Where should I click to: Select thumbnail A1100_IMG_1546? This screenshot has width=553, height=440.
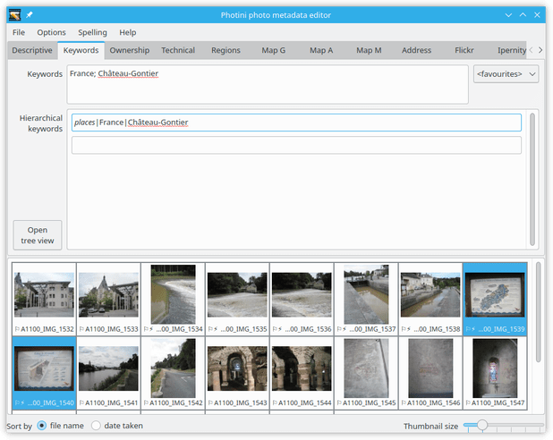click(x=430, y=372)
